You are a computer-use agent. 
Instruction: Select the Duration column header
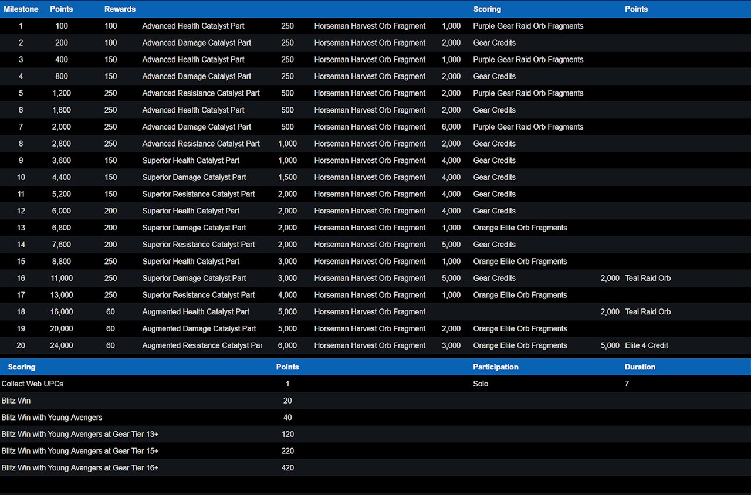(640, 367)
